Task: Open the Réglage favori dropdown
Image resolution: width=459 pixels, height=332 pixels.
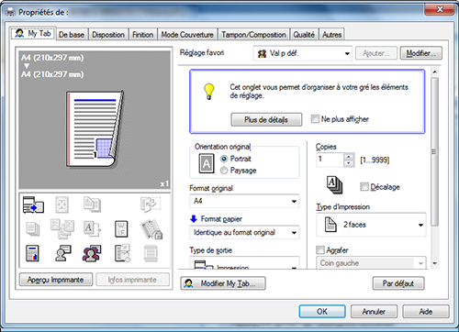Action: (x=302, y=53)
